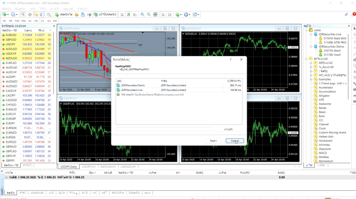The width and height of the screenshot is (356, 199).
Task: Select EURUSD row in Market Watch
Action: [x=26, y=35]
